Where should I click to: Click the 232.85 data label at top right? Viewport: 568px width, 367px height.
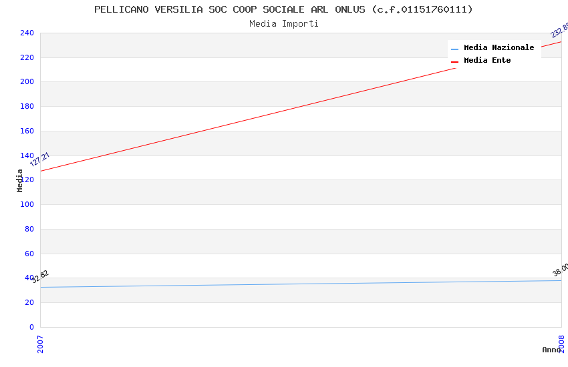pos(560,31)
